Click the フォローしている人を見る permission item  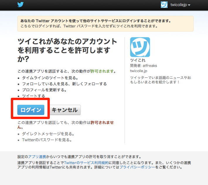(64, 84)
